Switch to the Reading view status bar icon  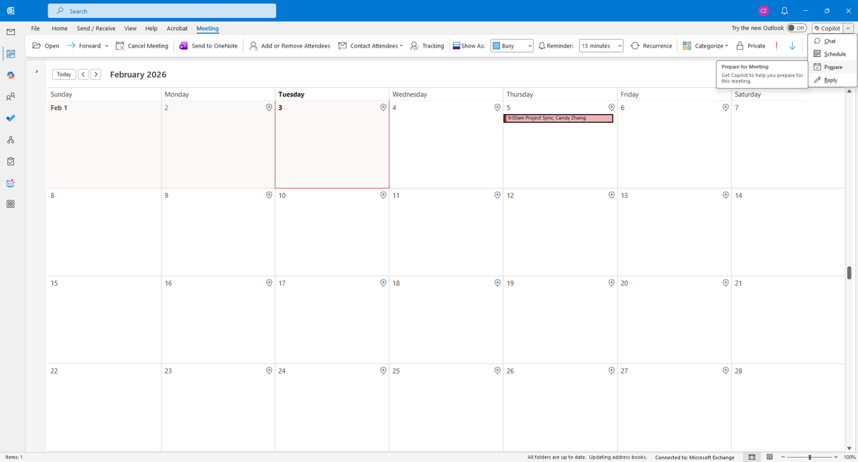pos(770,457)
